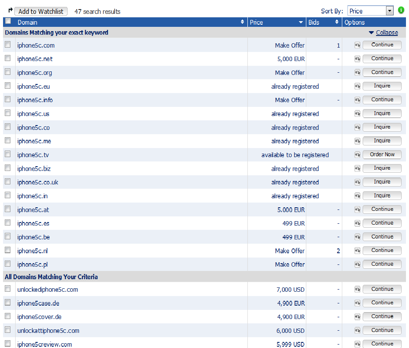Click the watchlist icon in unlockattiphone5c.com row
The image size is (409, 348).
(x=357, y=331)
